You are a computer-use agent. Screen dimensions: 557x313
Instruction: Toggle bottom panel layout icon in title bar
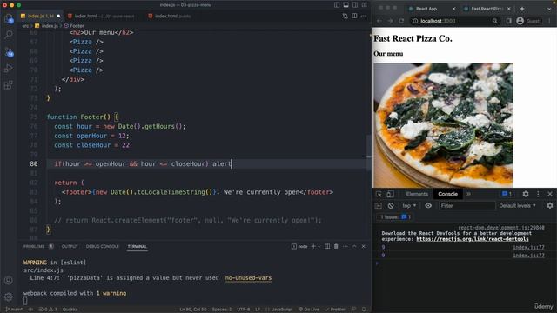point(346,5)
